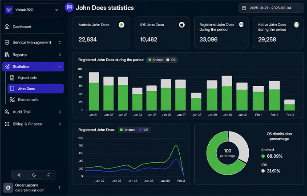Toggle iOS series in line chart legend
The height and width of the screenshot is (196, 307).
point(144,130)
